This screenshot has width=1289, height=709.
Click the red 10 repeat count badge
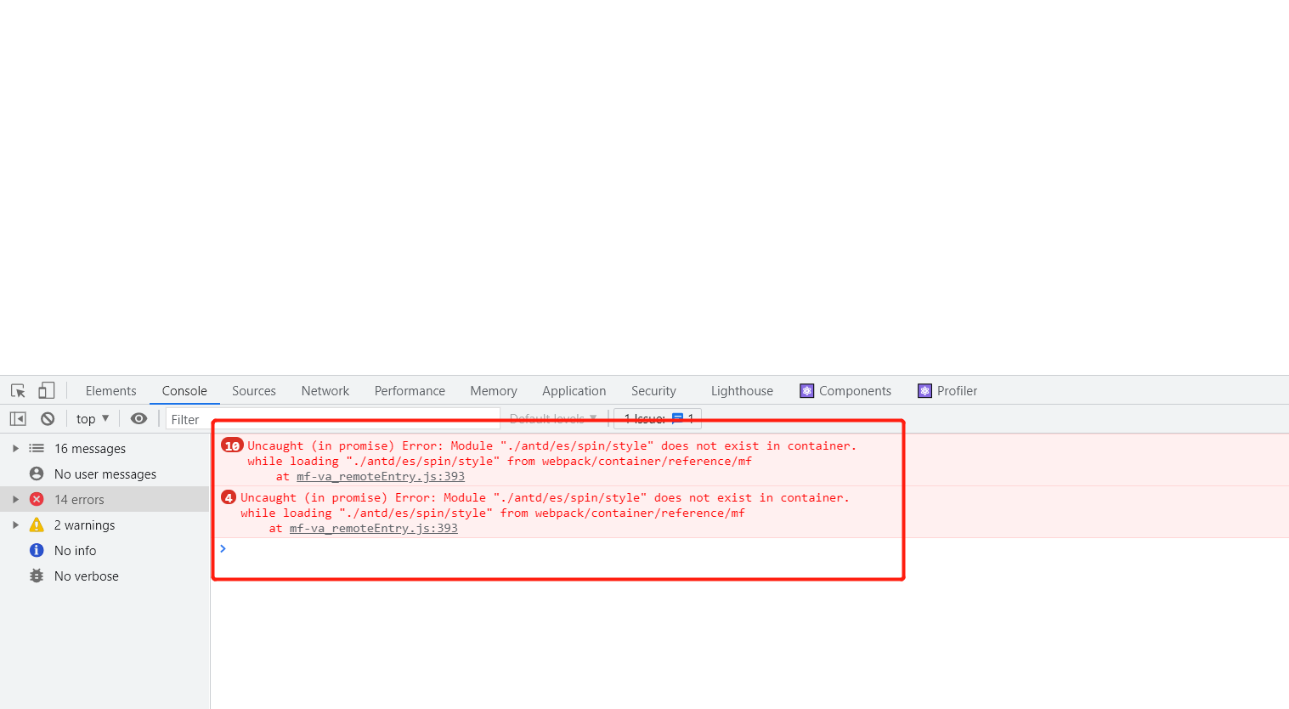(x=232, y=445)
